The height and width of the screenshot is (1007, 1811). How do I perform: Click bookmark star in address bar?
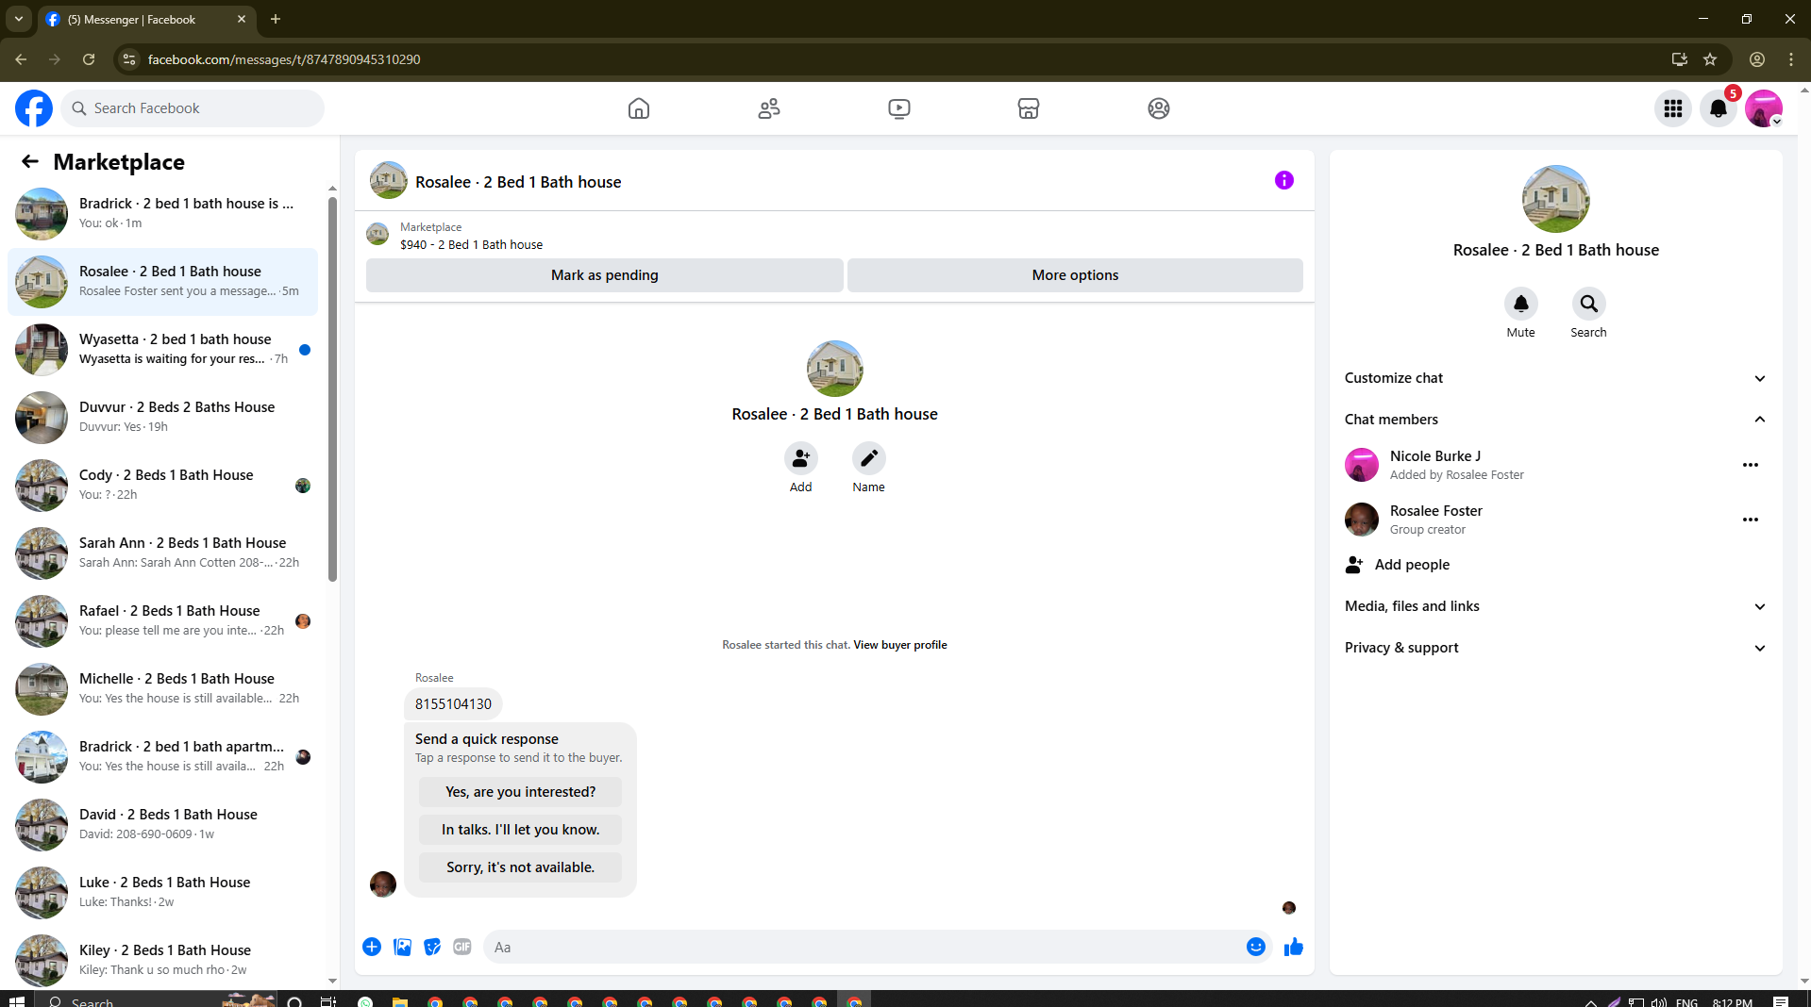pyautogui.click(x=1710, y=59)
